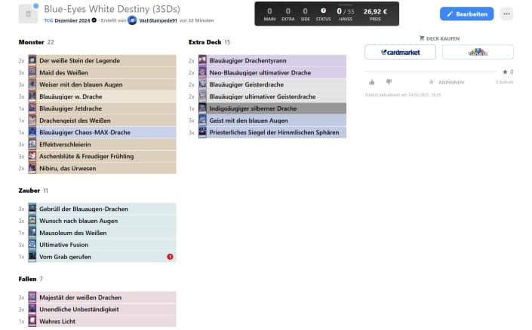The height and width of the screenshot is (330, 532).
Task: Click the Majestät der weißen Drachen card art icon
Action: click(32, 297)
